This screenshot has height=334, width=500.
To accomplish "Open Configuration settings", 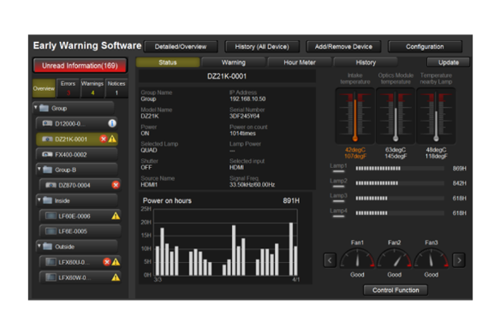I will tap(425, 46).
